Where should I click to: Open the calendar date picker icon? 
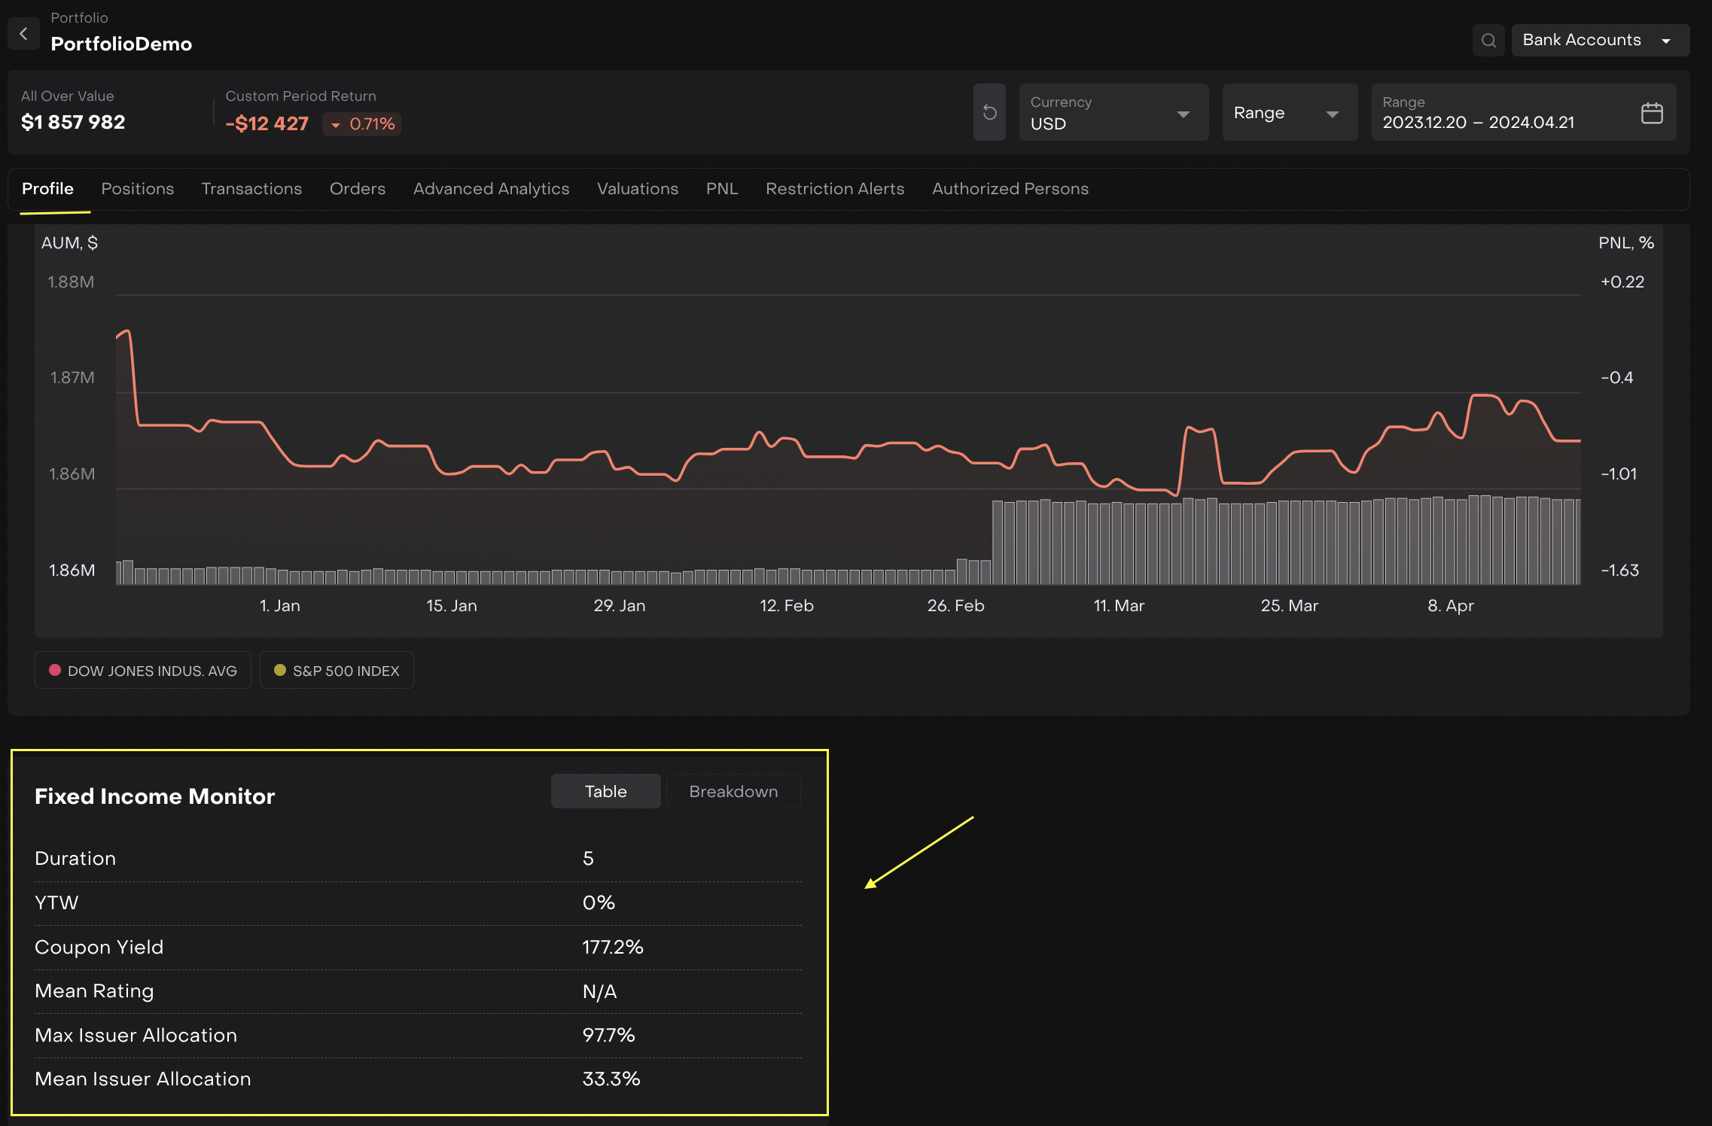pos(1651,114)
